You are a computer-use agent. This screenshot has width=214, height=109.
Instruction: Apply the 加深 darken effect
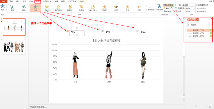(116, 8)
